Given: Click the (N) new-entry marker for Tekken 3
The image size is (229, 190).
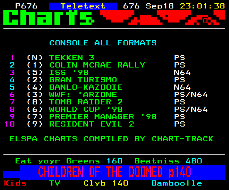Looking at the screenshot, I should click(x=35, y=58).
